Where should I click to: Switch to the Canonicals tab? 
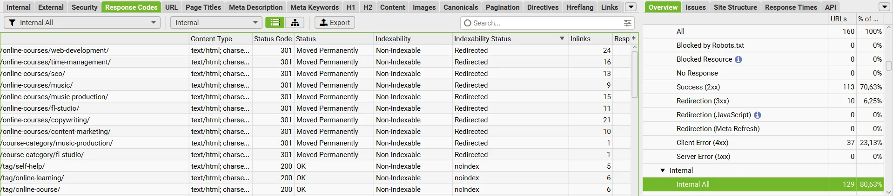point(461,7)
